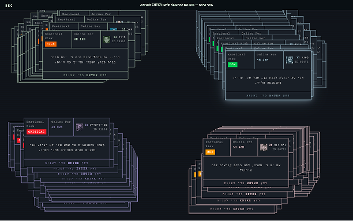Click the Online For label on MED card

coord(242,142)
